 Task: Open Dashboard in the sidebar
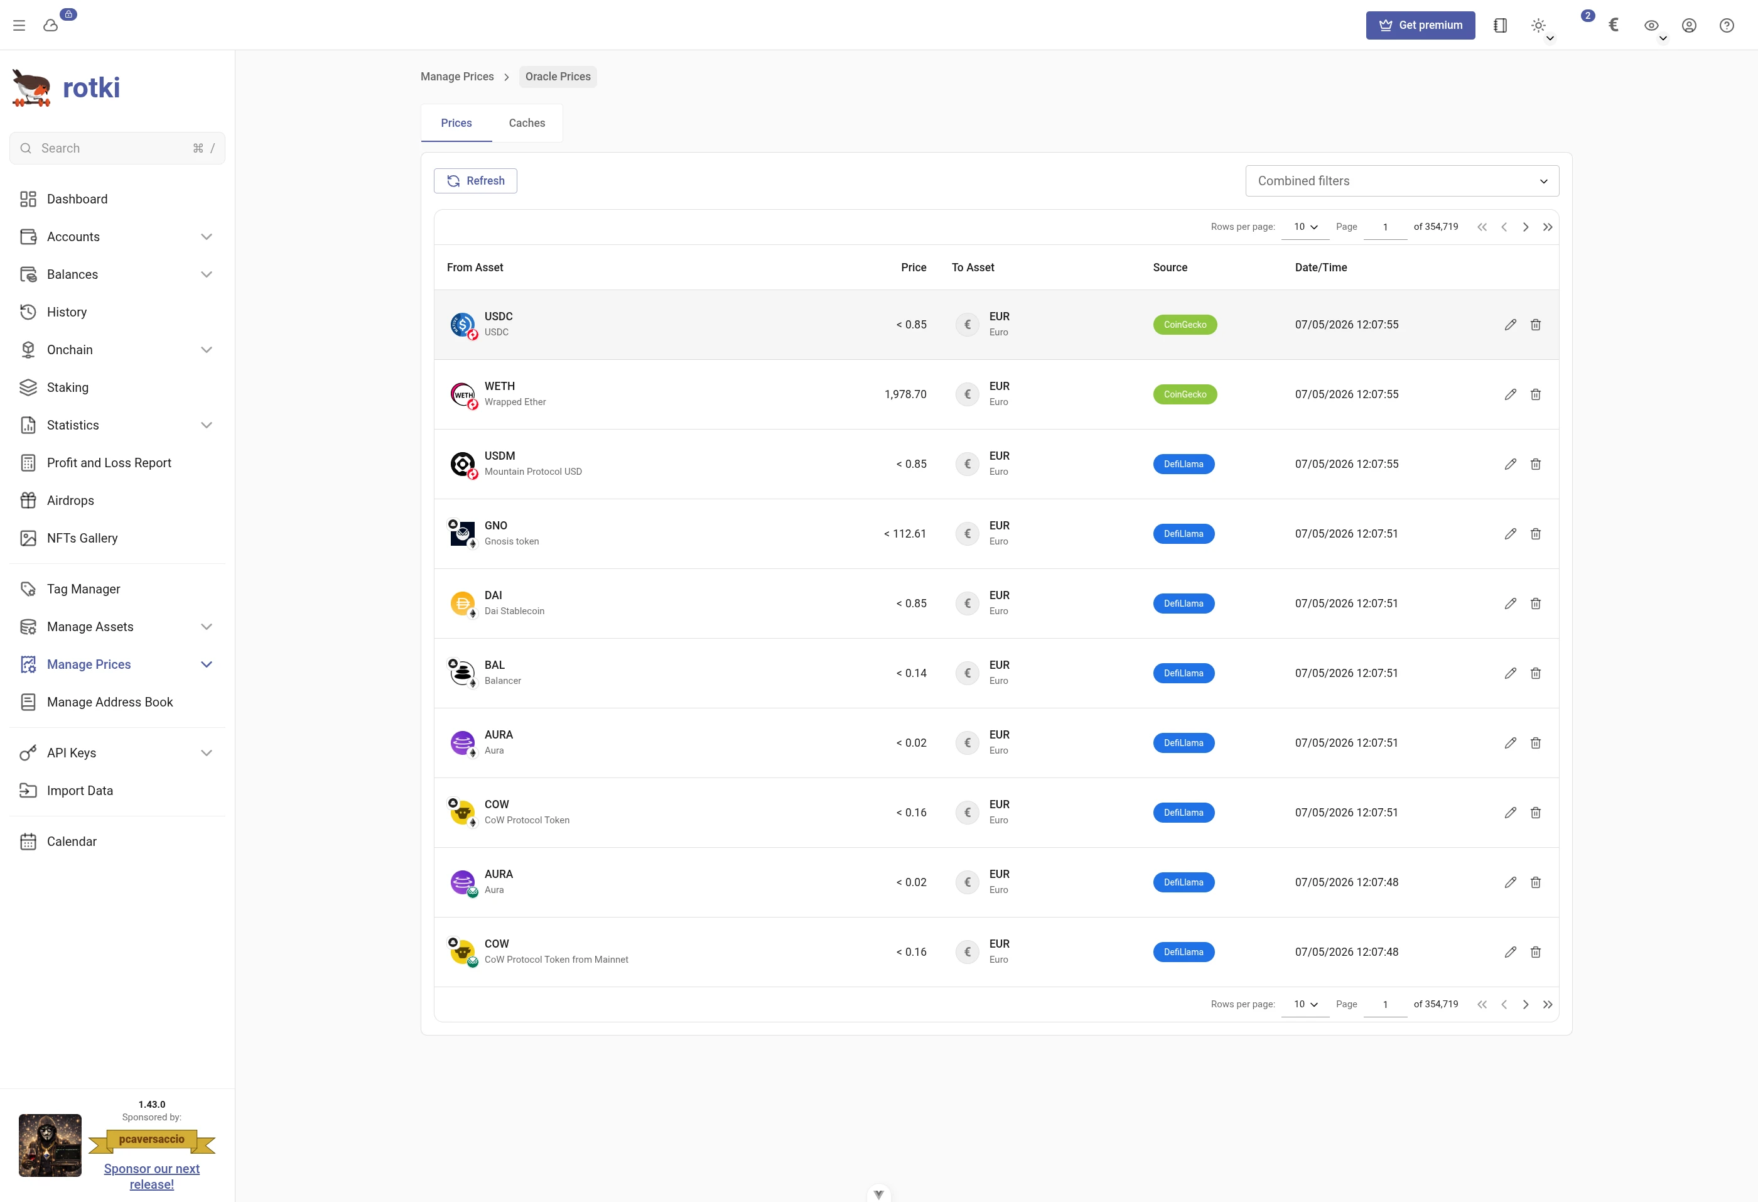coord(117,199)
